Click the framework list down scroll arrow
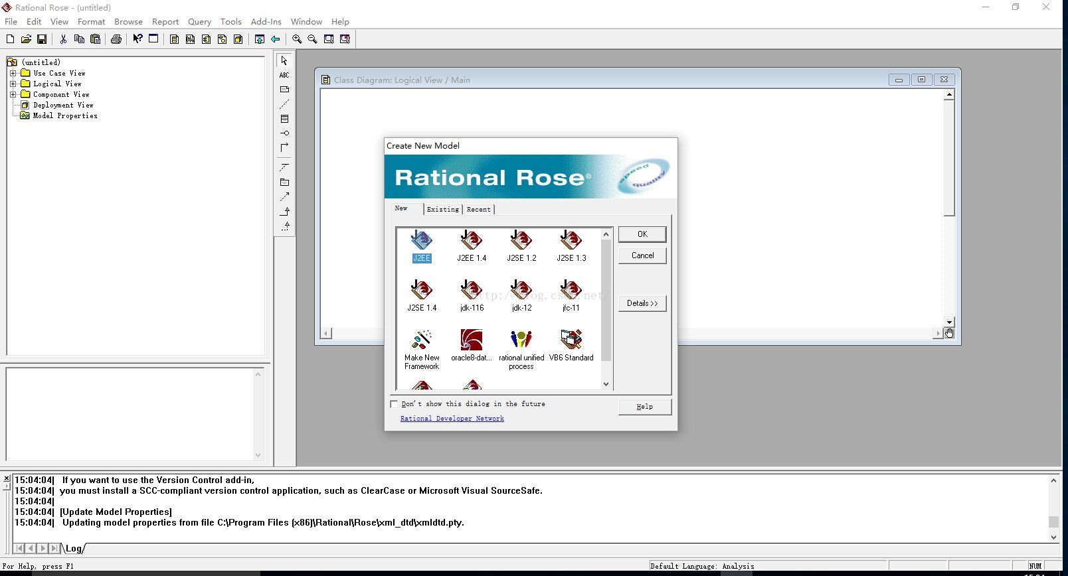Image resolution: width=1068 pixels, height=576 pixels. point(606,384)
